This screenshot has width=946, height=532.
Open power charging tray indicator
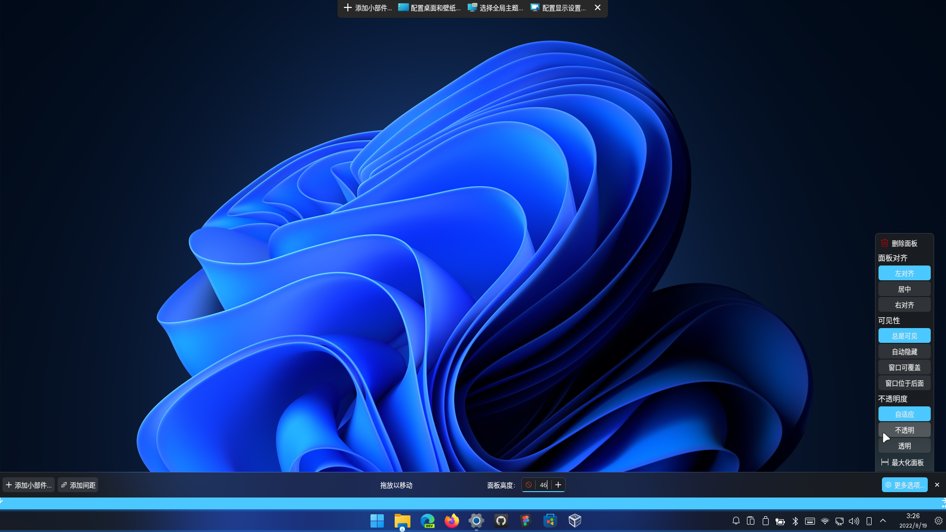pyautogui.click(x=780, y=521)
